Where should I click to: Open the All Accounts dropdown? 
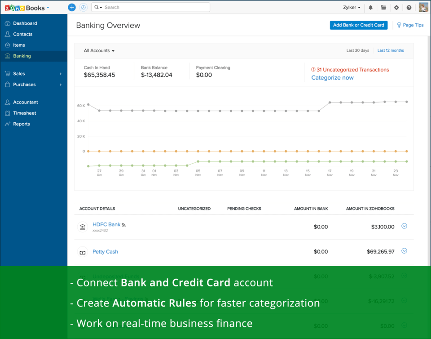pyautogui.click(x=99, y=50)
